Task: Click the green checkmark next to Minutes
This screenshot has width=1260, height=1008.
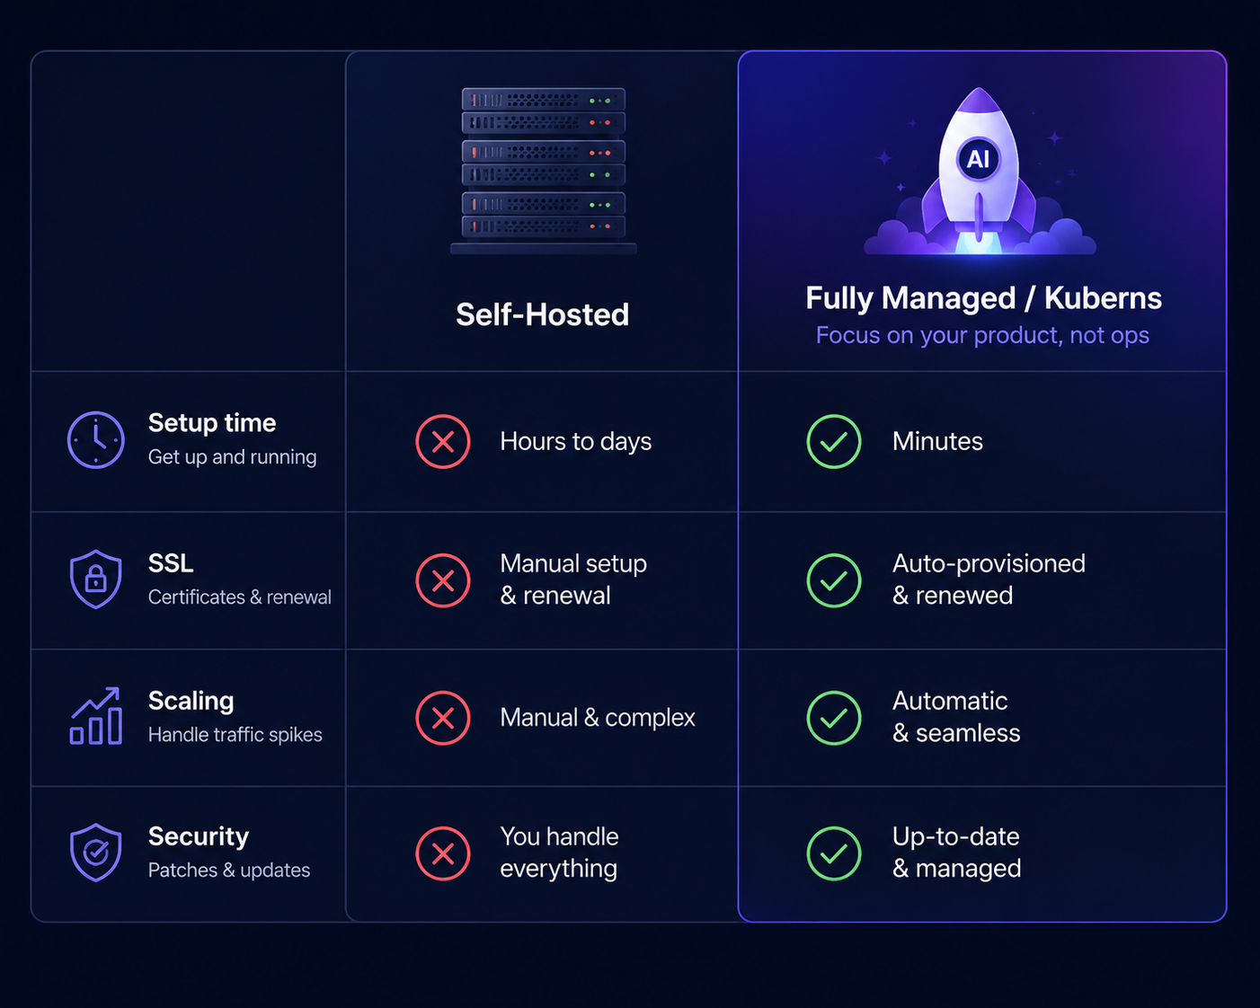Action: point(834,442)
